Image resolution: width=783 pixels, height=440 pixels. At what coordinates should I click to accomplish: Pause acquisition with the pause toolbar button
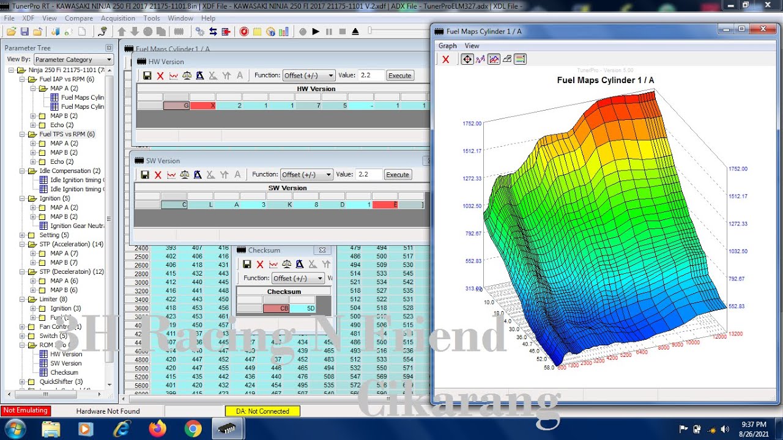click(x=329, y=31)
